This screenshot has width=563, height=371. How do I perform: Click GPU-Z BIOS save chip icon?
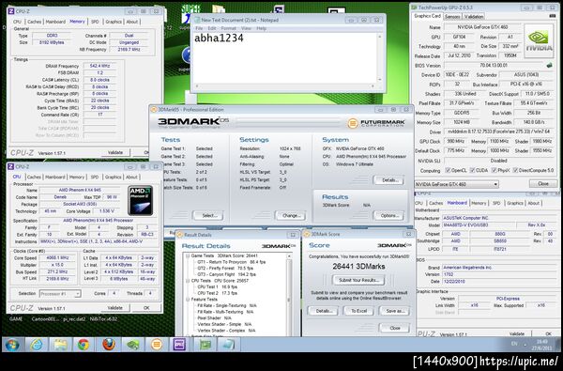click(x=549, y=66)
